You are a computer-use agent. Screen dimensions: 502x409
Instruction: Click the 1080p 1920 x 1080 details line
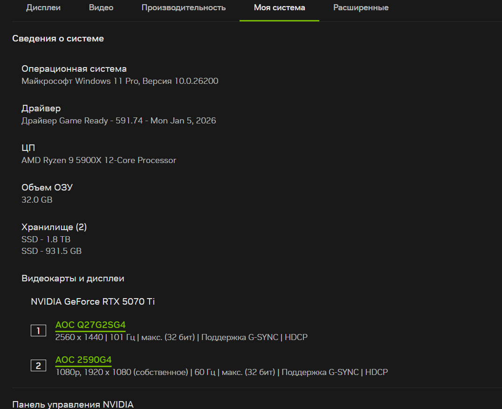click(221, 372)
